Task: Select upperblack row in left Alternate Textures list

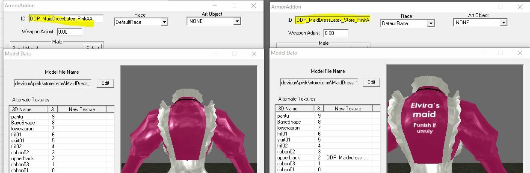Action: (62, 158)
